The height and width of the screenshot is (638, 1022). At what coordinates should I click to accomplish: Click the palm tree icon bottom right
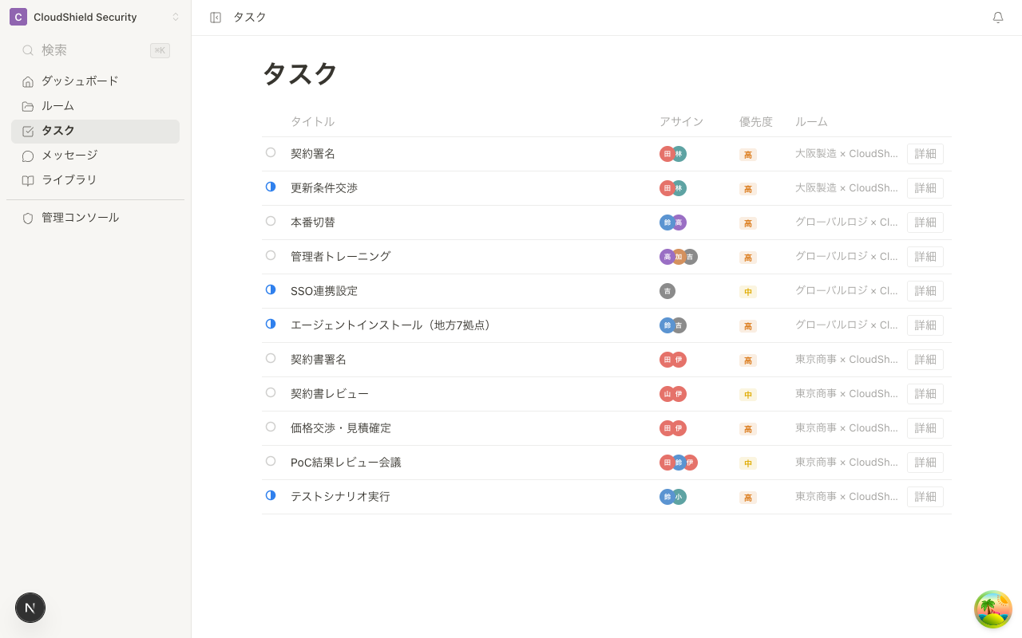coord(992,608)
